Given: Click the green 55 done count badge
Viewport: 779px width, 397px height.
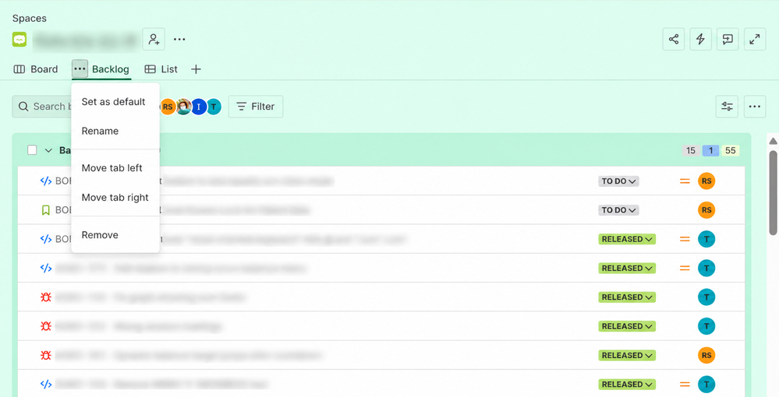Looking at the screenshot, I should 731,150.
